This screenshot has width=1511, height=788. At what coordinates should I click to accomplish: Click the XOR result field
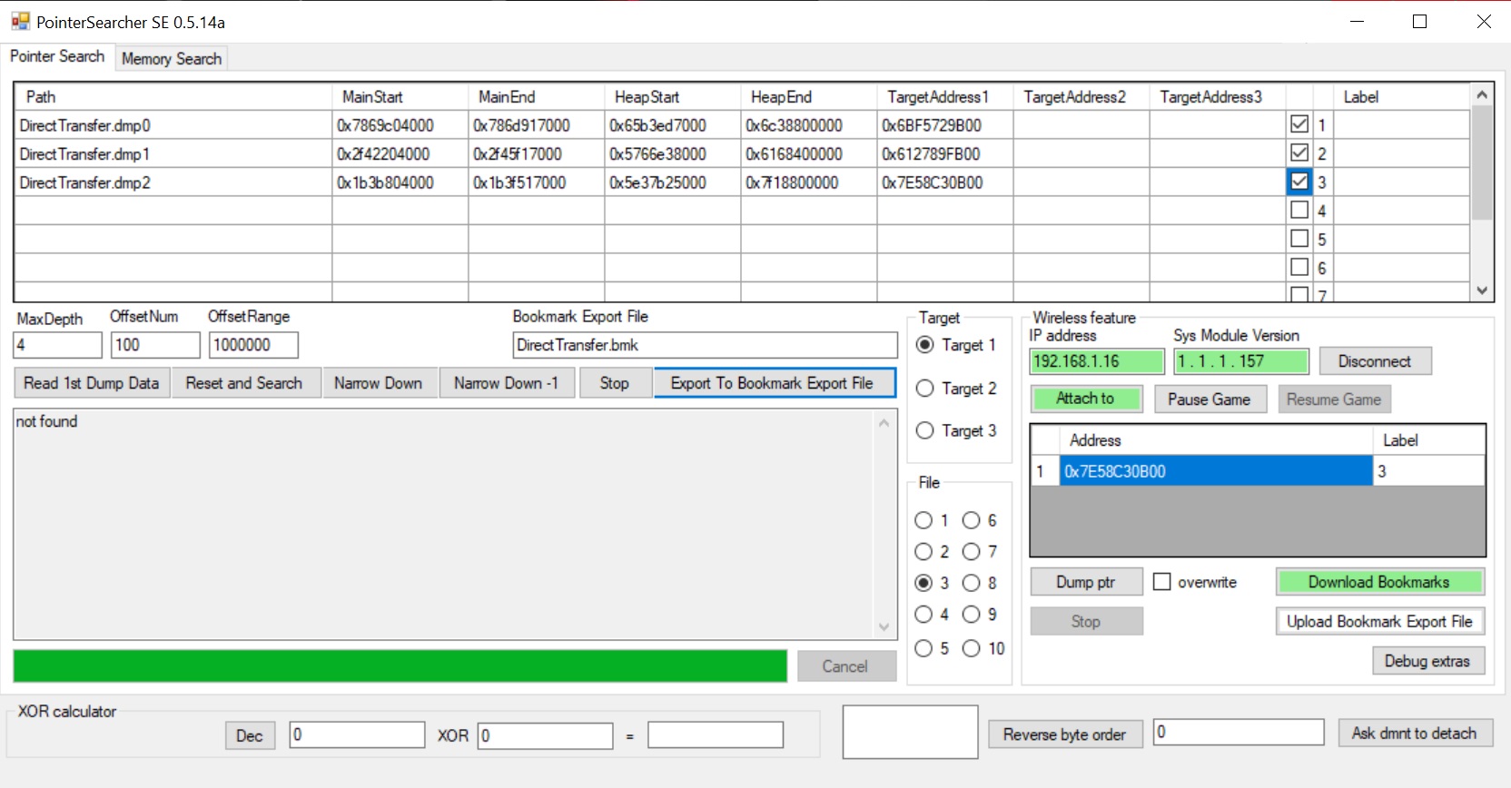(716, 735)
